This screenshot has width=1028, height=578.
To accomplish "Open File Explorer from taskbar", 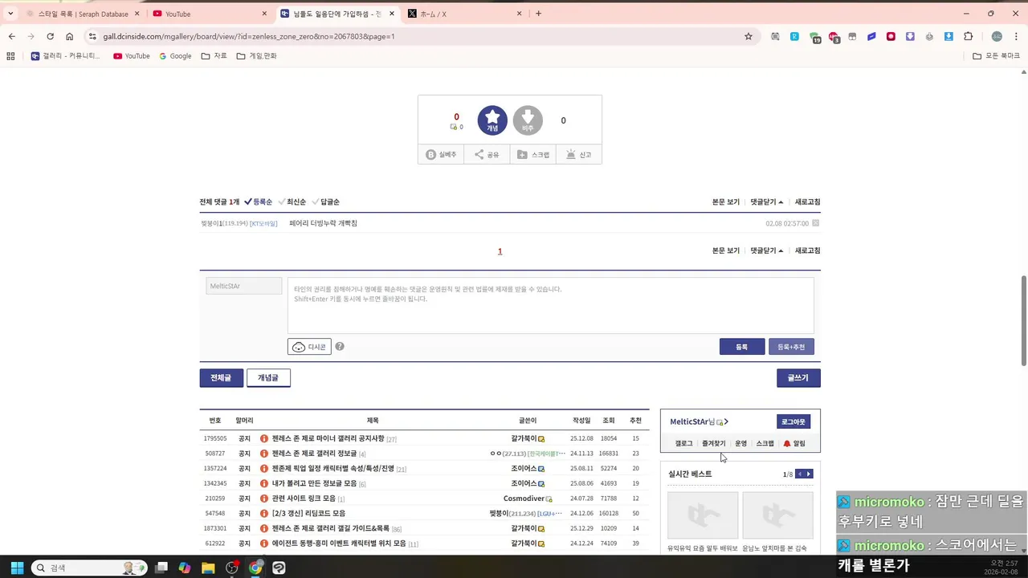I will tap(208, 568).
